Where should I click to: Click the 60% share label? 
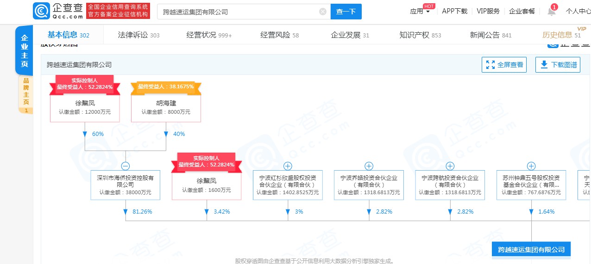pos(98,134)
